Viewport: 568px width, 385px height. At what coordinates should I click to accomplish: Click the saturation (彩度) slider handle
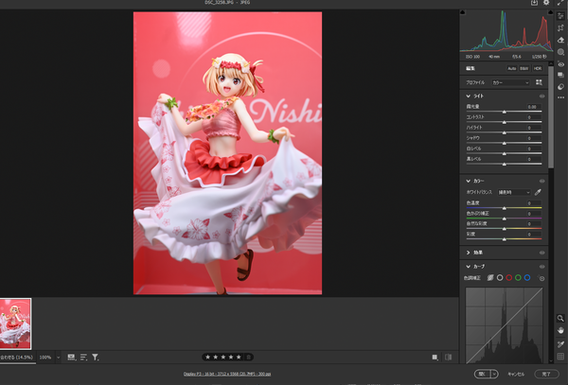505,239
